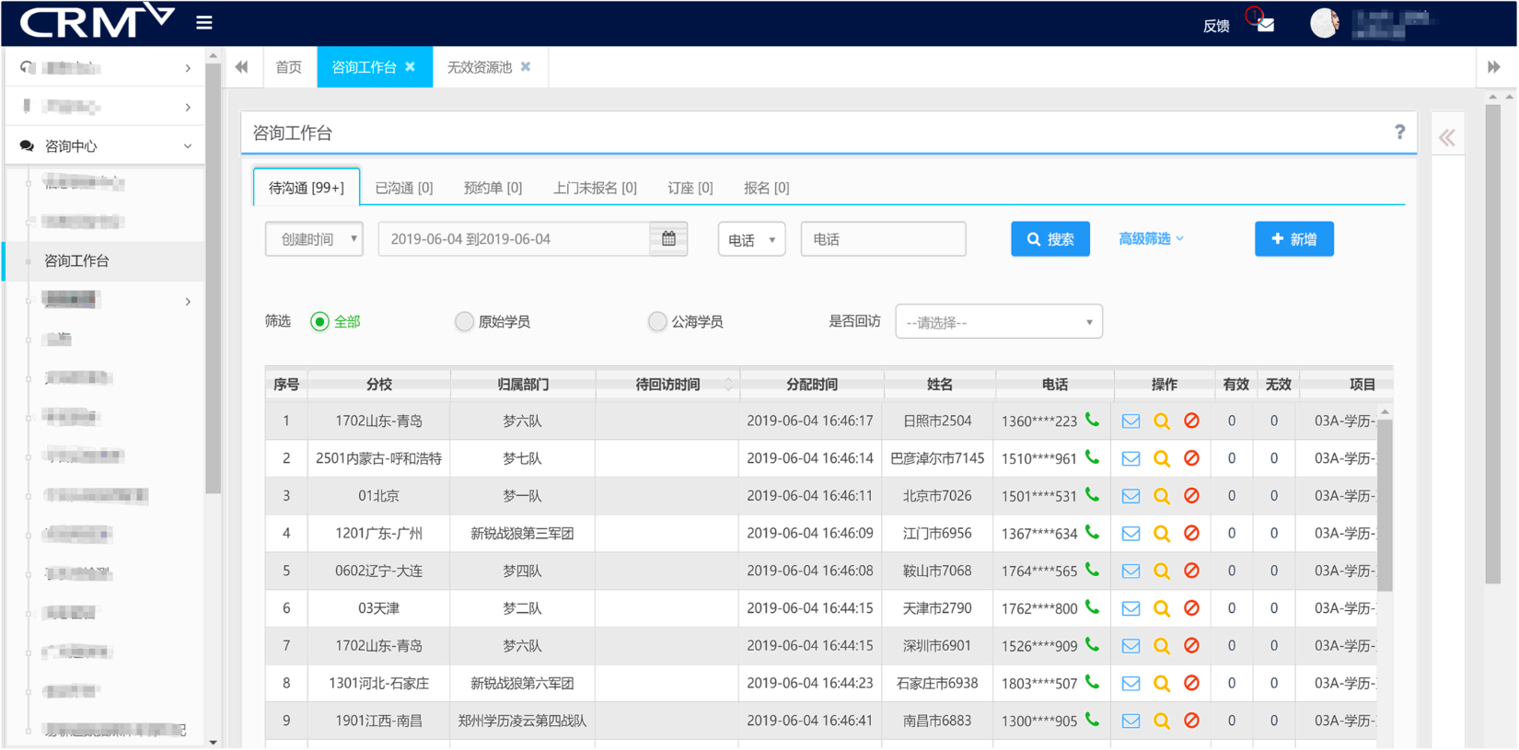The width and height of the screenshot is (1519, 750).
Task: Click red invalid mark icon for row 2
Action: coord(1191,458)
